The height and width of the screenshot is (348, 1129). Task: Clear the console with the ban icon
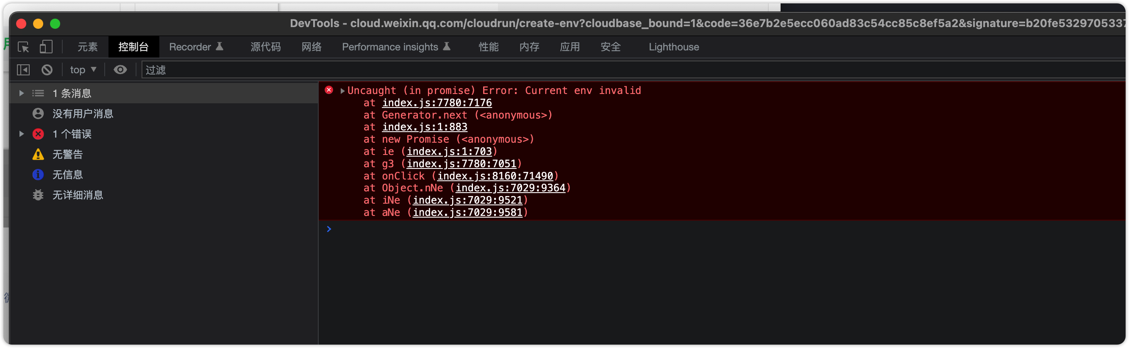[x=47, y=70]
